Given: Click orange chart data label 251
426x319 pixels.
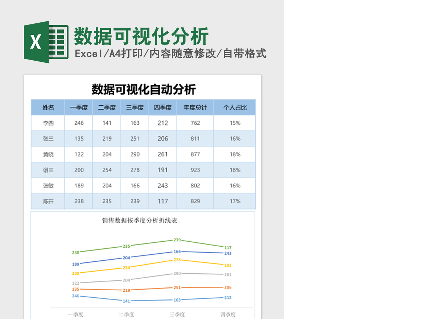Looking at the screenshot, I should click(x=177, y=287).
